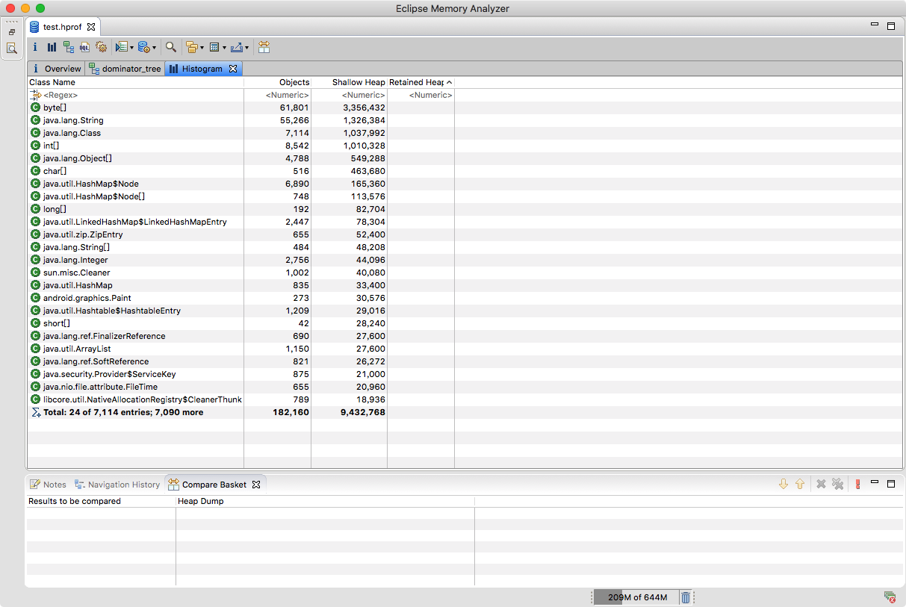Click remove selected result in Compare Basket

[821, 484]
